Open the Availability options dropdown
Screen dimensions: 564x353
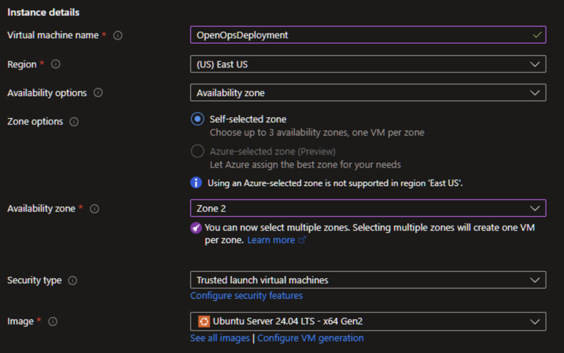click(368, 92)
